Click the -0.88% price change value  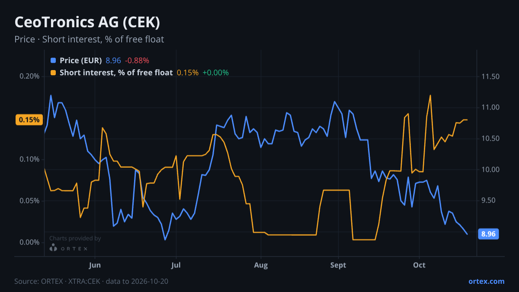point(137,61)
